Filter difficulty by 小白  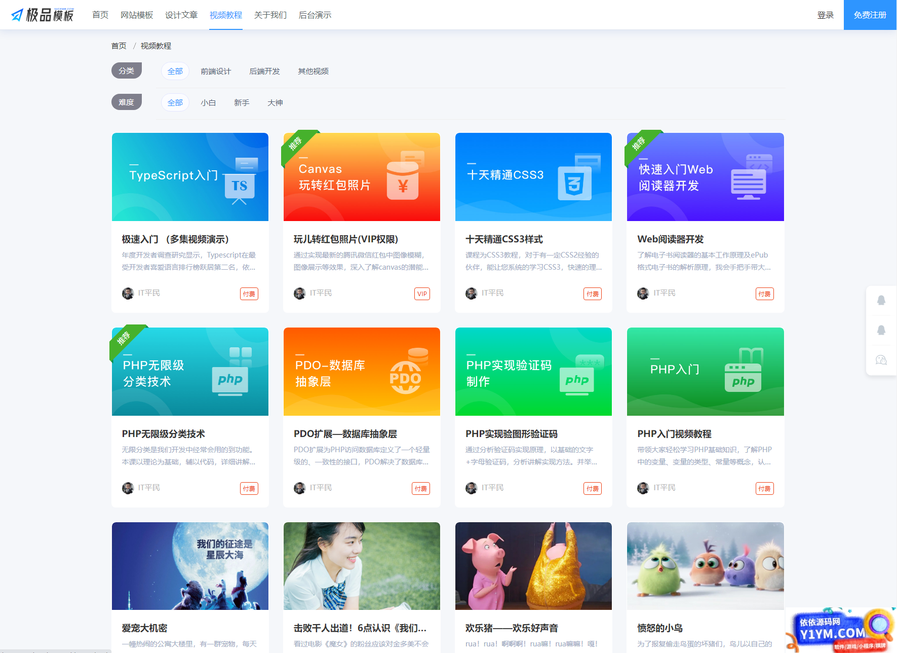pyautogui.click(x=208, y=103)
